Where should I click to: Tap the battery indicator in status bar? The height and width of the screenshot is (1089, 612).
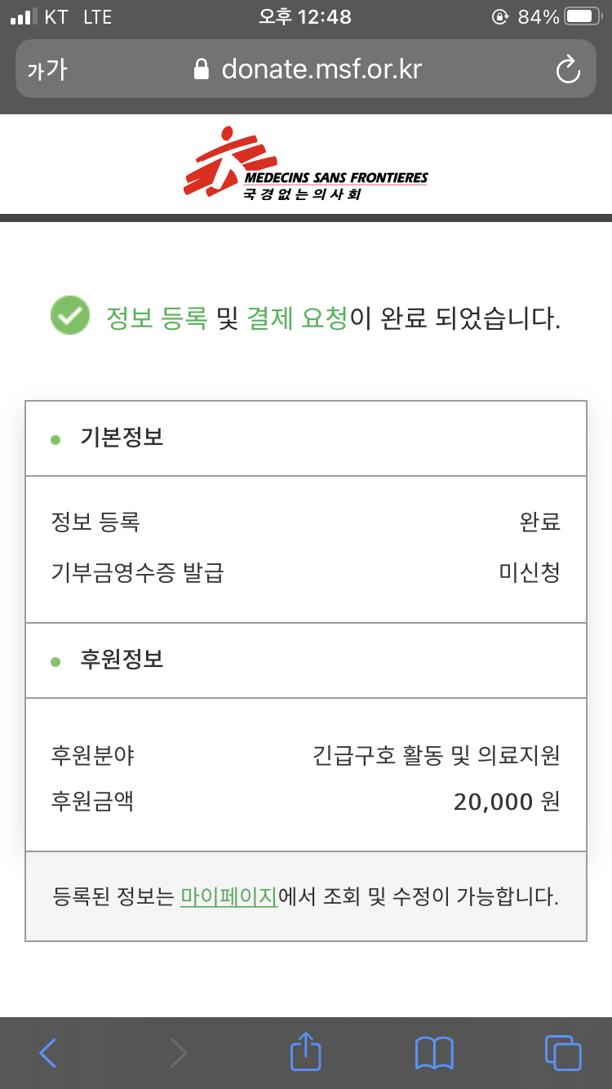point(583,17)
